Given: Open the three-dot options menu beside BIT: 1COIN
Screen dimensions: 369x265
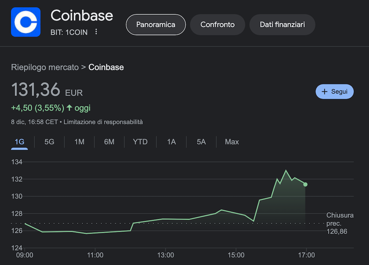Looking at the screenshot, I should click(x=96, y=32).
